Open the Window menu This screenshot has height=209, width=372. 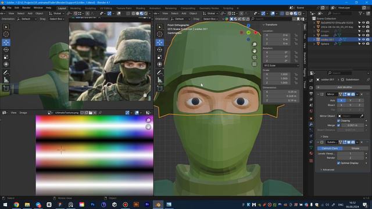pyautogui.click(x=38, y=8)
